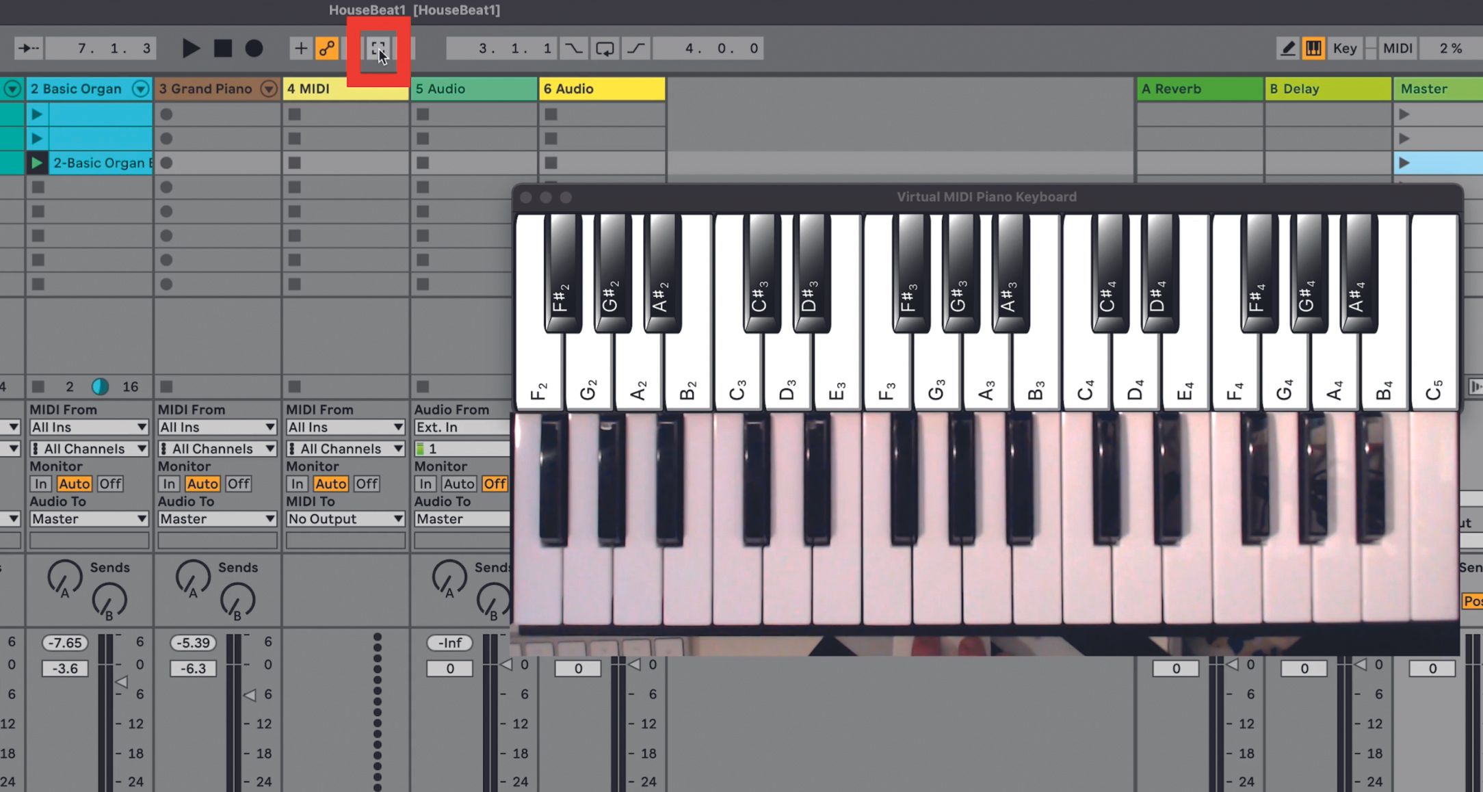
Task: Adjust Send A knob on Basic Organ track
Action: tap(64, 577)
